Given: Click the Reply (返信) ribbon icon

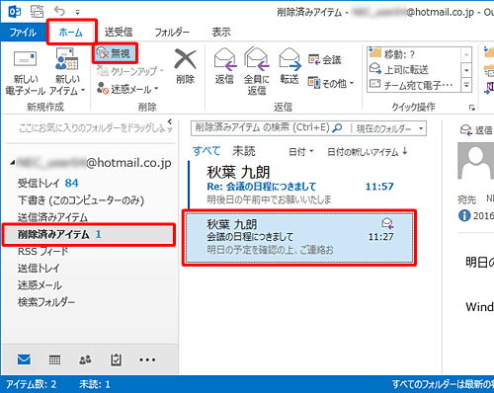Looking at the screenshot, I should [224, 67].
